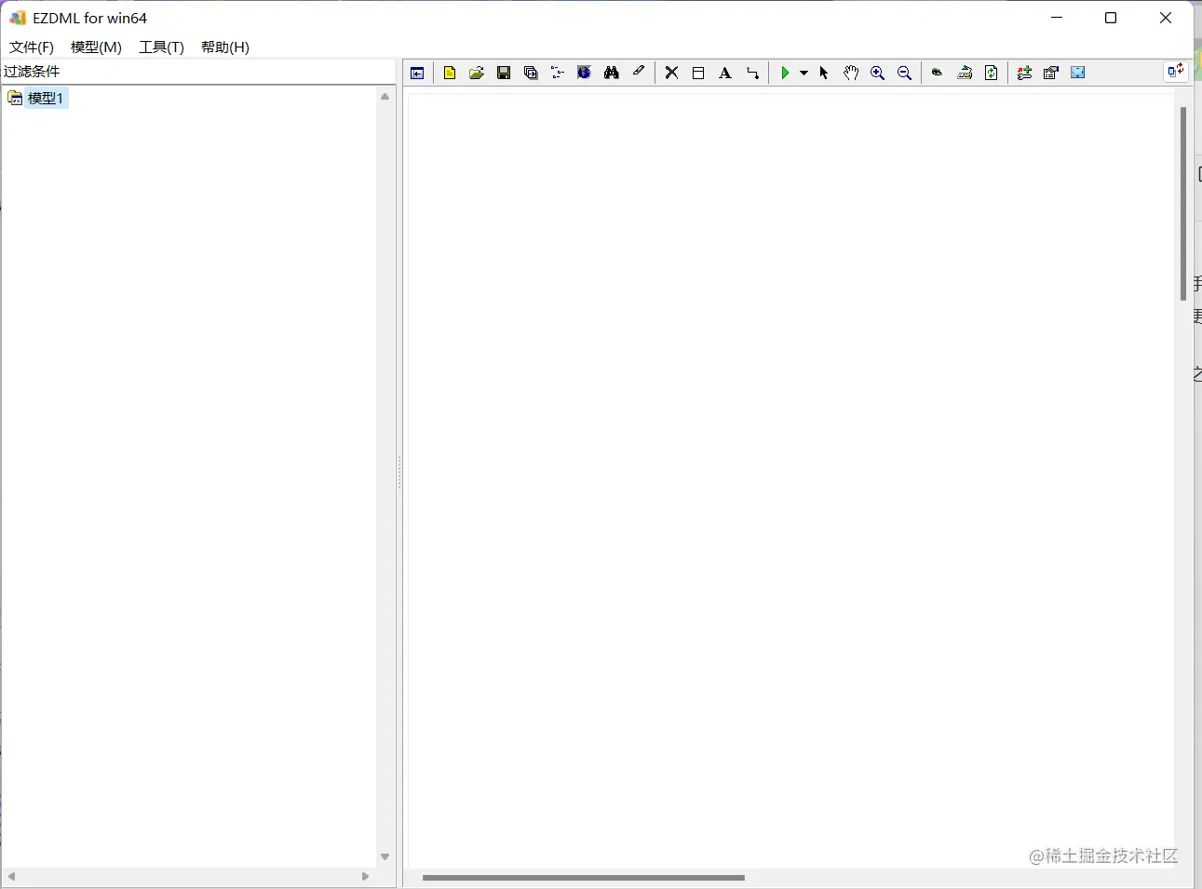
Task: Click the green and black oval toolbar icon
Action: [x=938, y=73]
